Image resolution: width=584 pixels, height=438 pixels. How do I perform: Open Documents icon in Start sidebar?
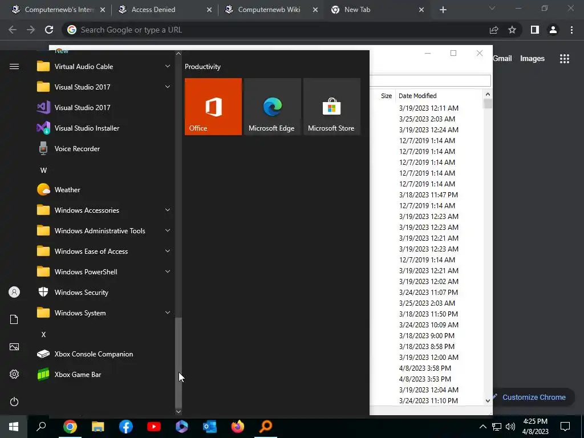(14, 319)
